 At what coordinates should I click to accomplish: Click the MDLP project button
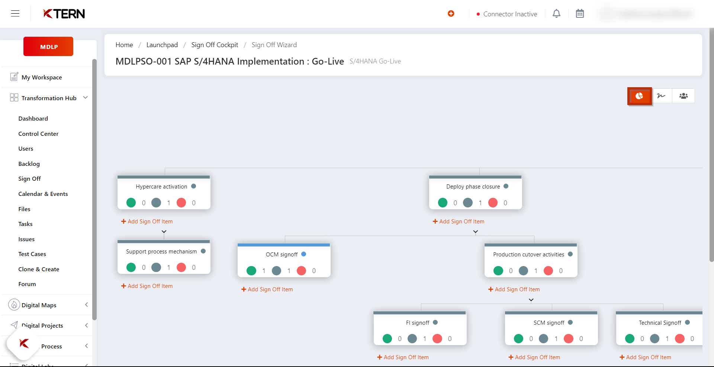click(x=48, y=46)
